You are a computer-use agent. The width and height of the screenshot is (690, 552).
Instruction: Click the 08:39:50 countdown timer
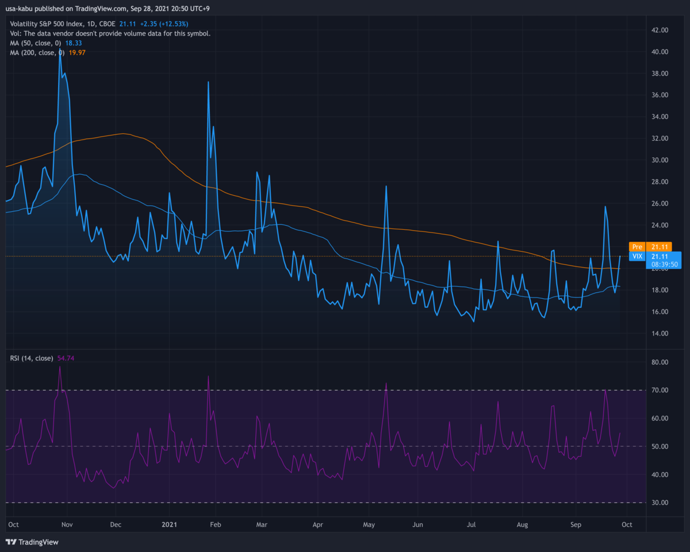tap(665, 266)
